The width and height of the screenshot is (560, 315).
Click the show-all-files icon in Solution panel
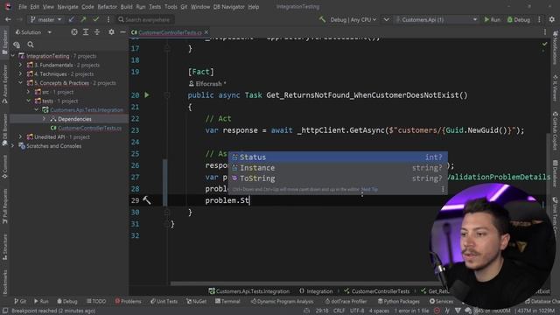[17, 45]
